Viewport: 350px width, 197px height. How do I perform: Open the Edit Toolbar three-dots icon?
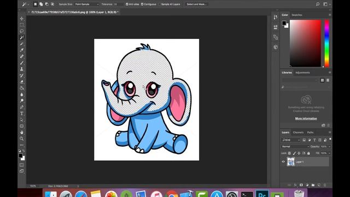(x=22, y=145)
